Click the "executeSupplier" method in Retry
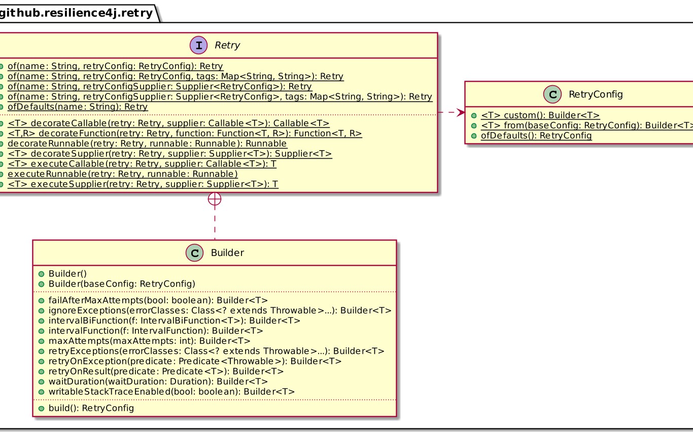The height and width of the screenshot is (433, 693). (x=143, y=185)
